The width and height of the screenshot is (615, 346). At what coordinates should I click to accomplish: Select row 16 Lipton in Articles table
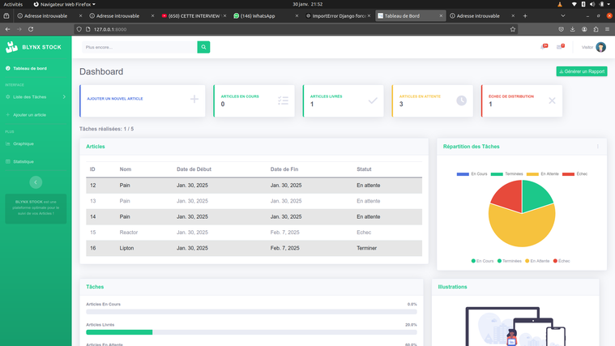click(x=254, y=248)
